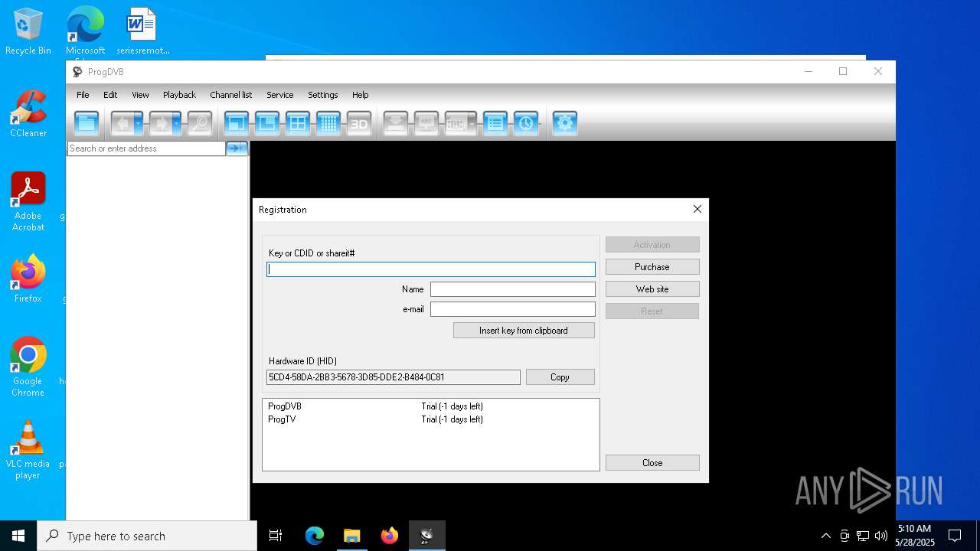Click the back arrow toolbar button
Image resolution: width=980 pixels, height=551 pixels.
click(121, 123)
